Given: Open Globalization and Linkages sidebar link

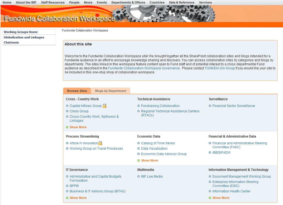Looking at the screenshot, I should pyautogui.click(x=24, y=37).
